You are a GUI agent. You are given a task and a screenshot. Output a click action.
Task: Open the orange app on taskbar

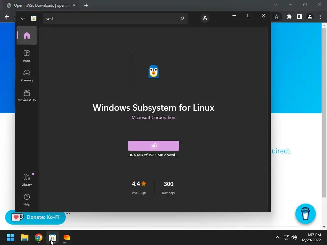66,237
